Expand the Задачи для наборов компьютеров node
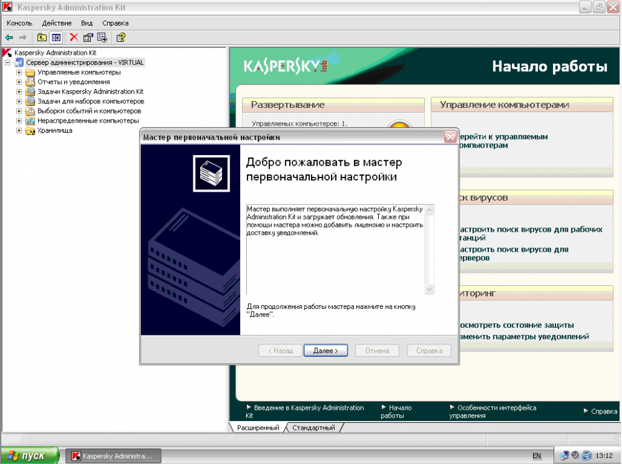This screenshot has width=622, height=464. pyautogui.click(x=19, y=102)
